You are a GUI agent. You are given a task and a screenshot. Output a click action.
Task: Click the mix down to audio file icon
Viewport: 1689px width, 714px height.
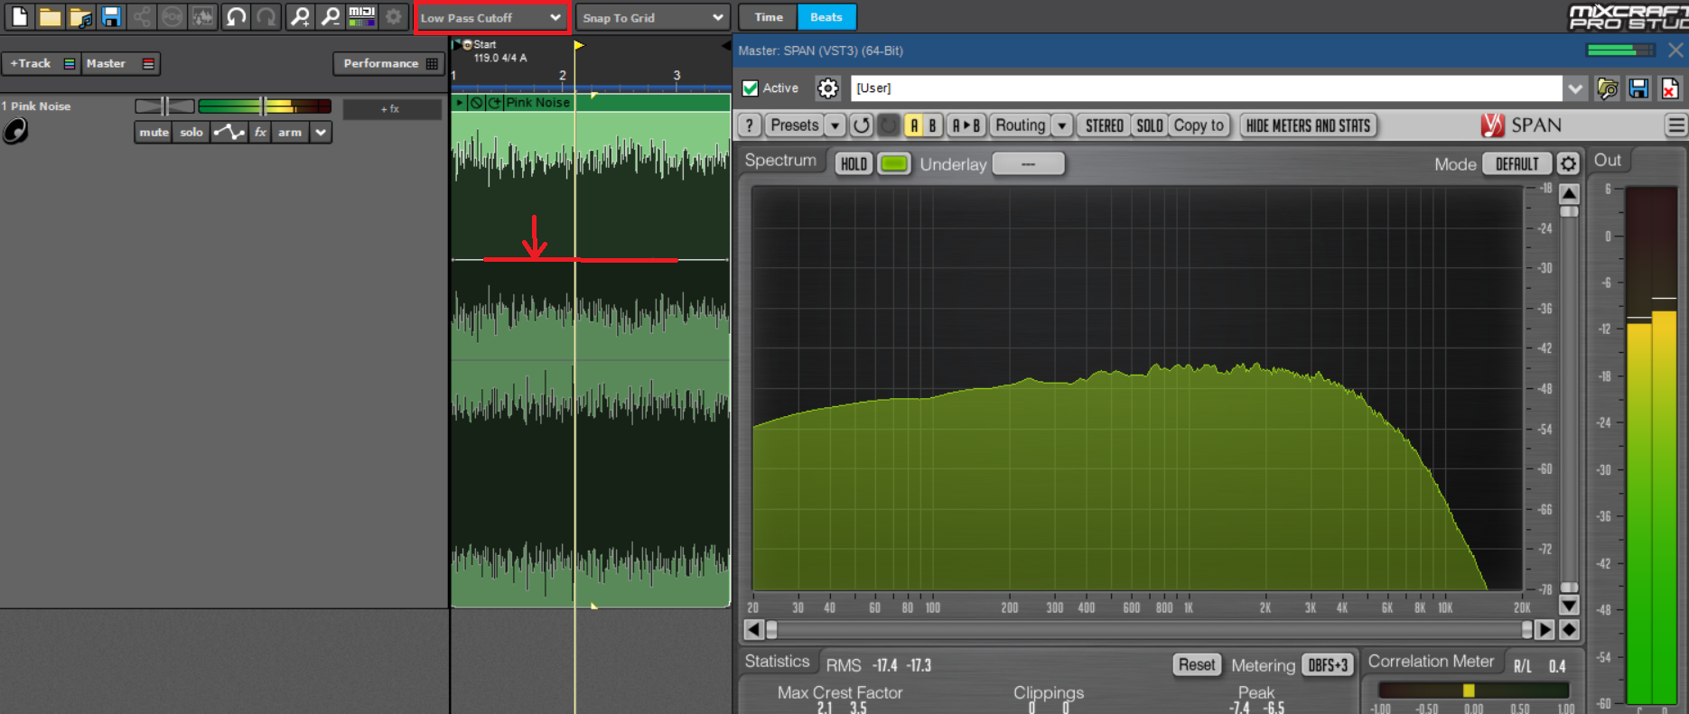(203, 16)
